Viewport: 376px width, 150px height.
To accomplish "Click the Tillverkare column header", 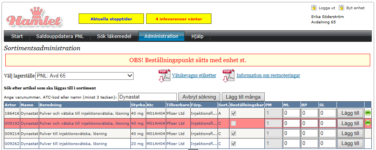I will tap(178, 105).
